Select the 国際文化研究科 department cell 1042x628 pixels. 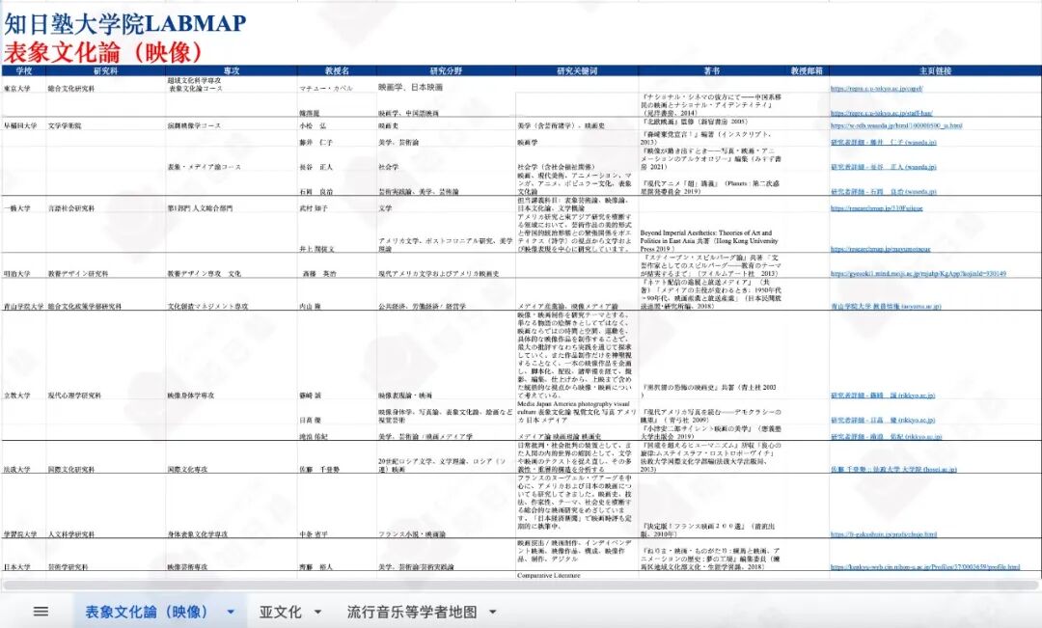[71, 470]
